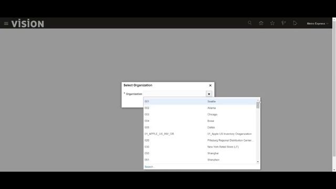The width and height of the screenshot is (336, 189).
Task: Go to the home icon
Action: tap(261, 23)
